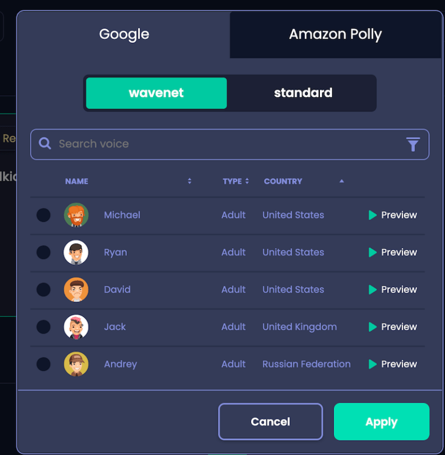Click Michael's red-bearded avatar

(x=76, y=215)
